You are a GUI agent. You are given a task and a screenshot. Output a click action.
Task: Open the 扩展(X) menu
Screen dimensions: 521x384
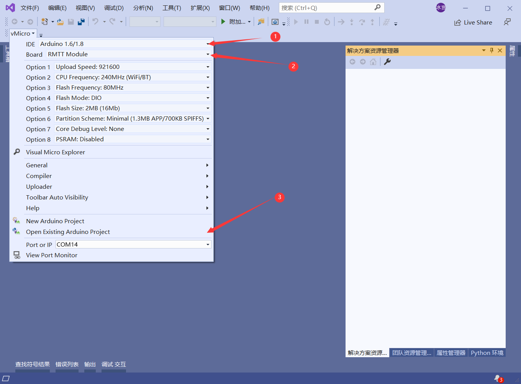click(x=200, y=8)
